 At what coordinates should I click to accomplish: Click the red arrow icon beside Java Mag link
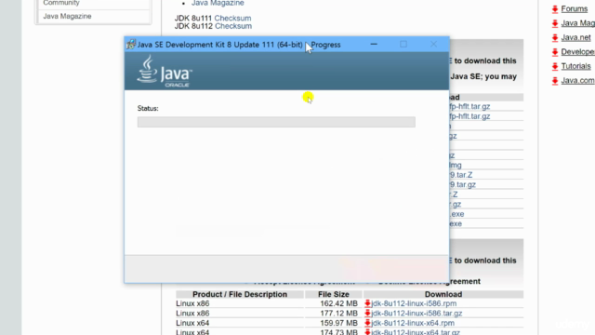(555, 23)
